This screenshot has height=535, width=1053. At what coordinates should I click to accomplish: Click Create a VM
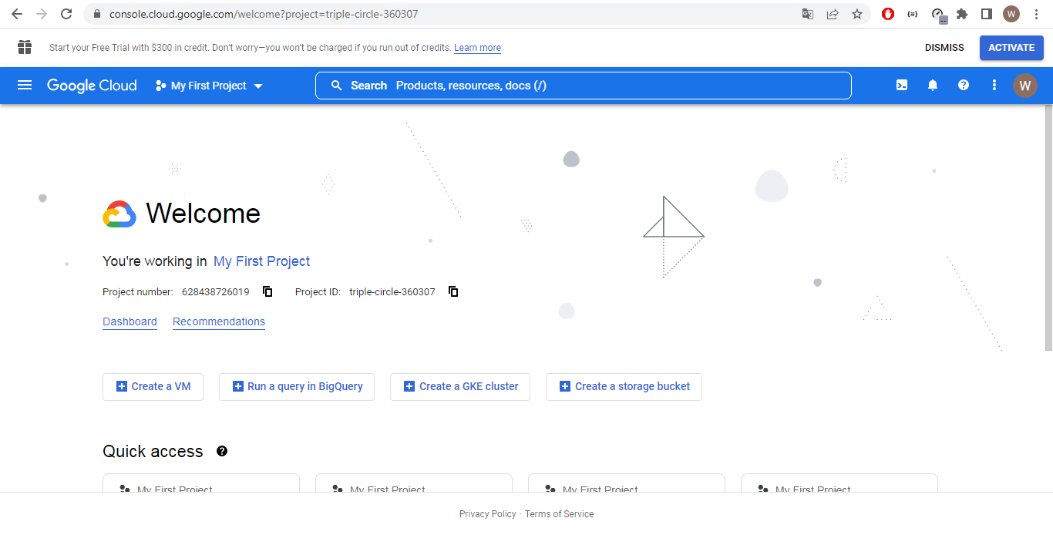coord(153,386)
